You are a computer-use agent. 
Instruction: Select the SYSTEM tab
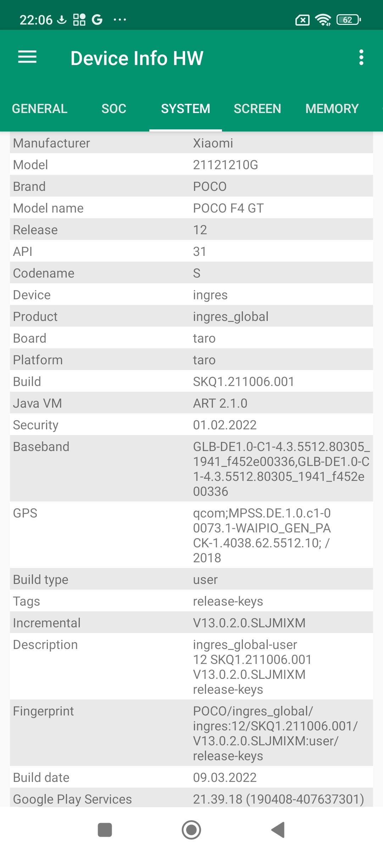[x=185, y=109]
